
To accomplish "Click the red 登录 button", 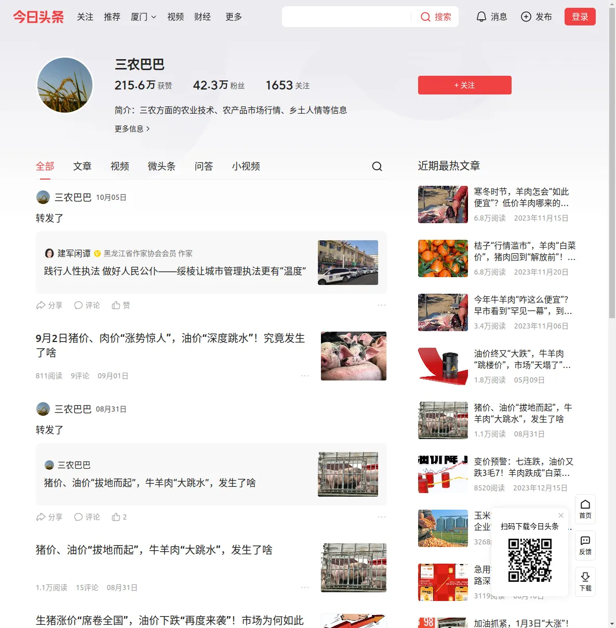I will (580, 17).
